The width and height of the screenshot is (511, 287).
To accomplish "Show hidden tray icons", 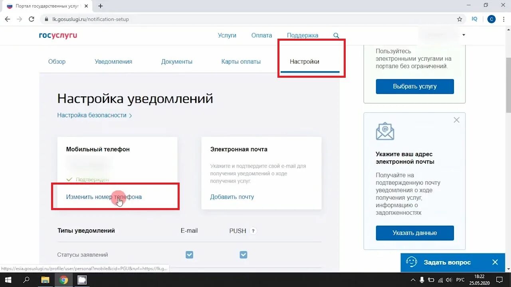I will pyautogui.click(x=413, y=280).
